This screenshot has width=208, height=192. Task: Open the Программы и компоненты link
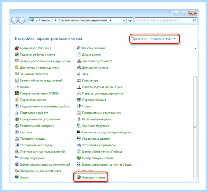coord(102,113)
